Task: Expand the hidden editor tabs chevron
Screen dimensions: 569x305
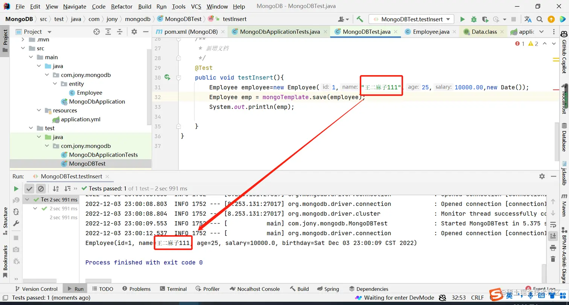Action: pyautogui.click(x=541, y=32)
